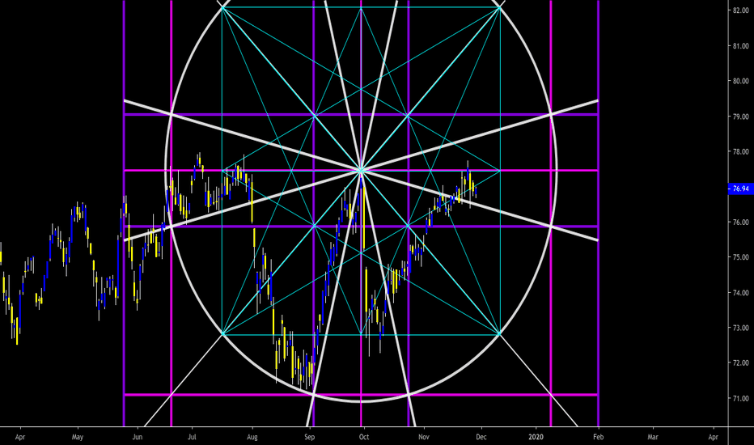The height and width of the screenshot is (445, 754).
Task: Click the Mar label on time axis
Action: point(653,437)
